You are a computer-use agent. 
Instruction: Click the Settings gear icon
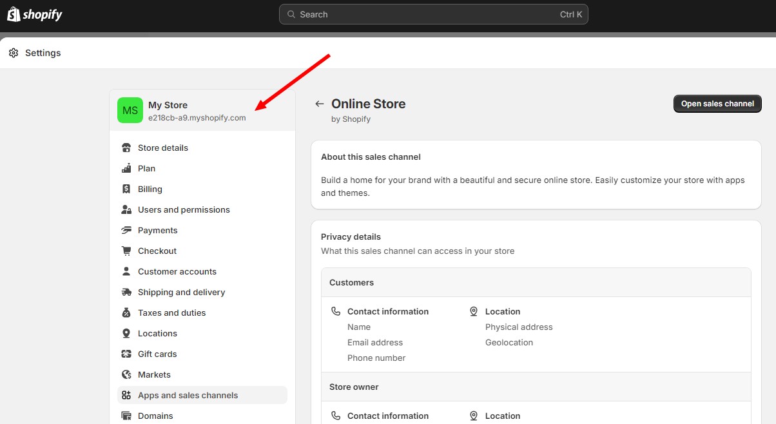(x=14, y=53)
